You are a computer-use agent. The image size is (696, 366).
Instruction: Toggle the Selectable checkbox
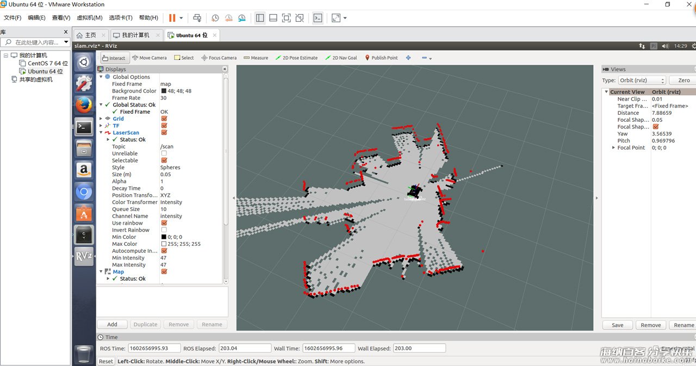pos(164,160)
